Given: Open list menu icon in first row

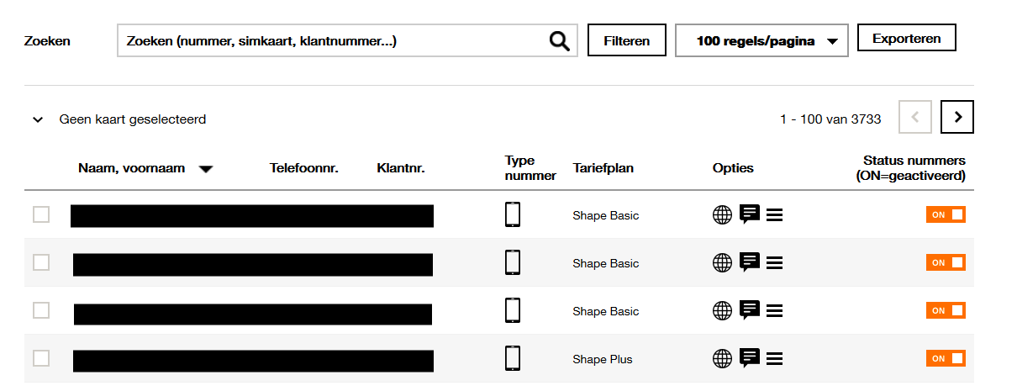Looking at the screenshot, I should [775, 215].
